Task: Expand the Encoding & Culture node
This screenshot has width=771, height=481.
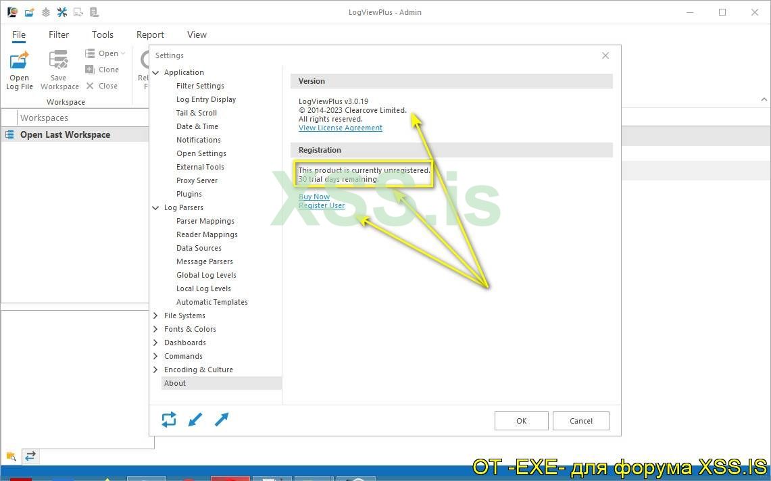Action: point(155,370)
